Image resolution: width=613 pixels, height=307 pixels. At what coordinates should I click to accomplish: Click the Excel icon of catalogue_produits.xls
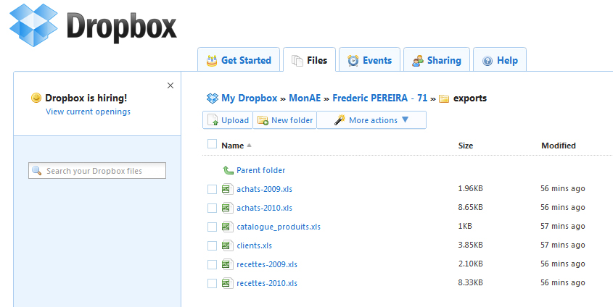click(228, 226)
